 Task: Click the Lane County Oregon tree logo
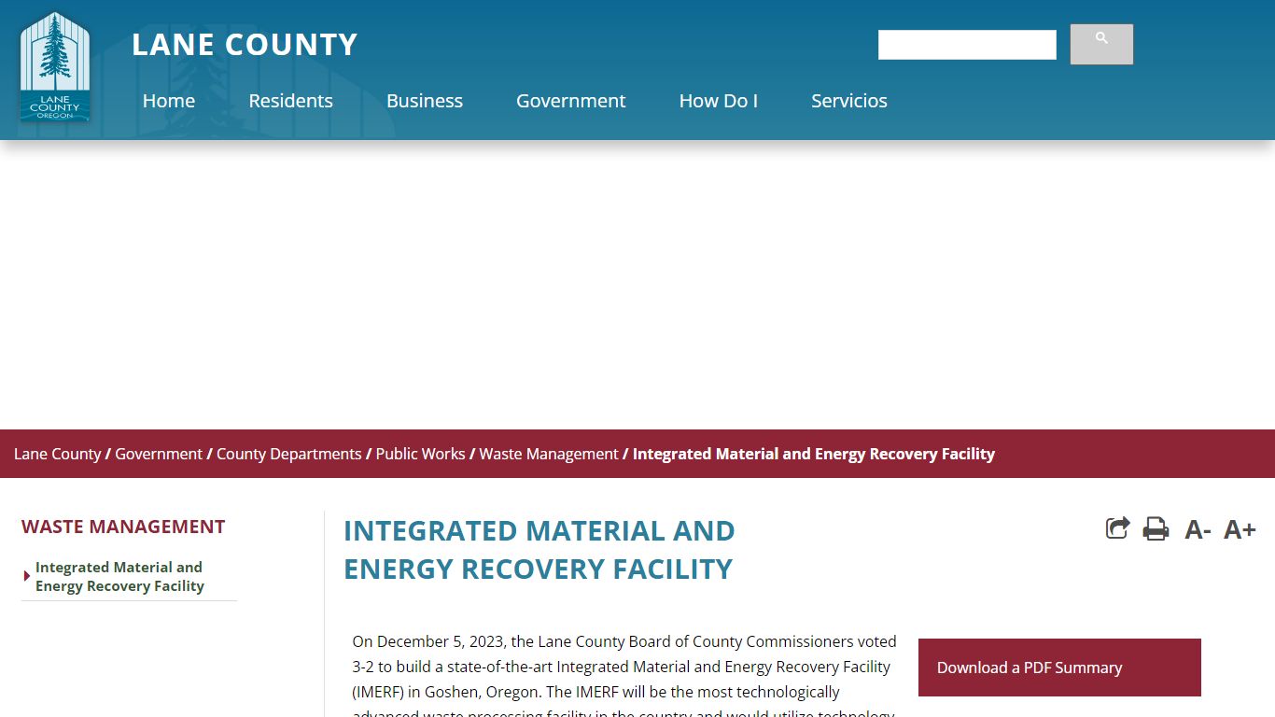[55, 67]
